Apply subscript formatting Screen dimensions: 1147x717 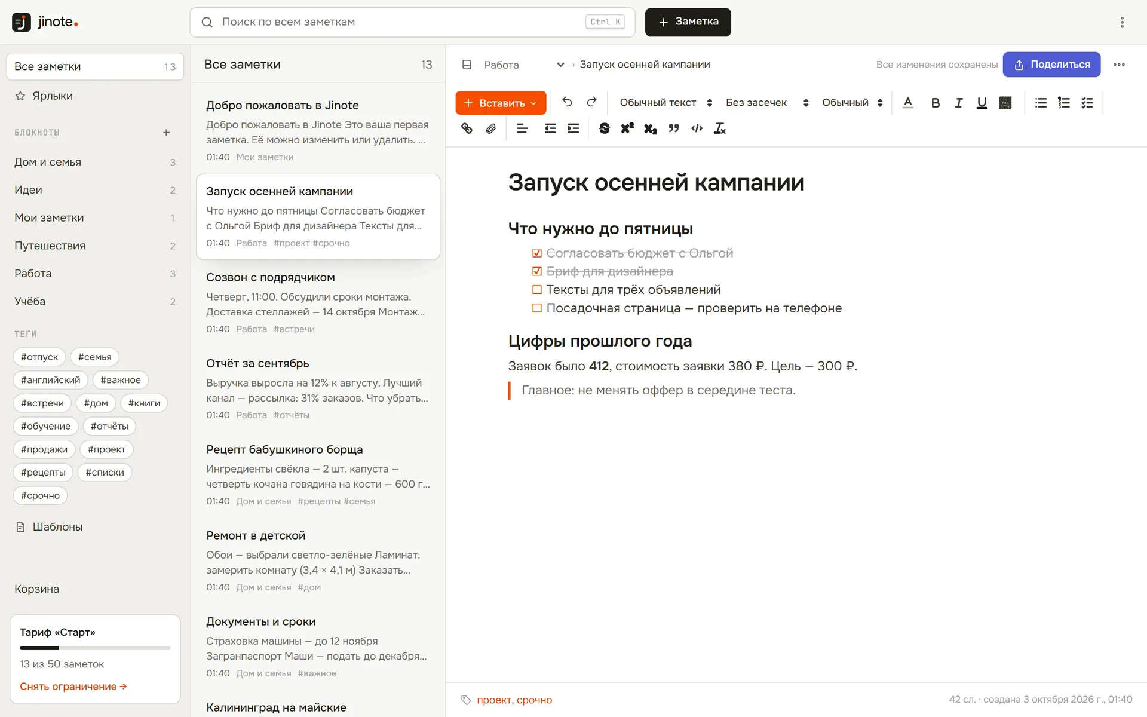(651, 128)
